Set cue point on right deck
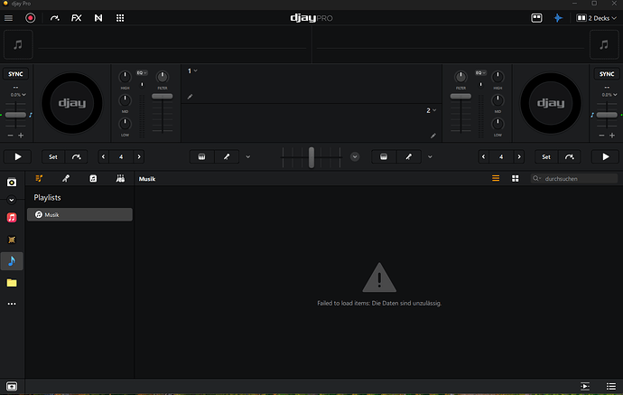623x395 pixels. click(546, 156)
